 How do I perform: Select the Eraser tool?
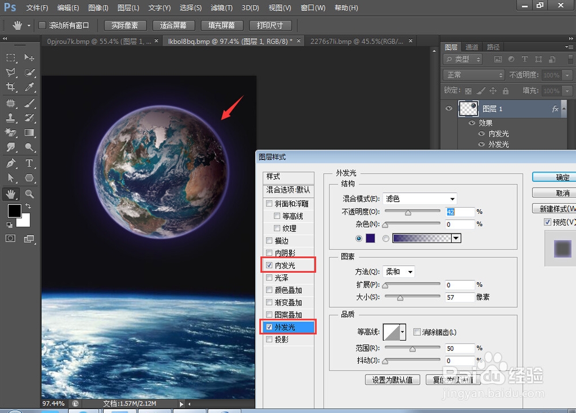pyautogui.click(x=10, y=132)
